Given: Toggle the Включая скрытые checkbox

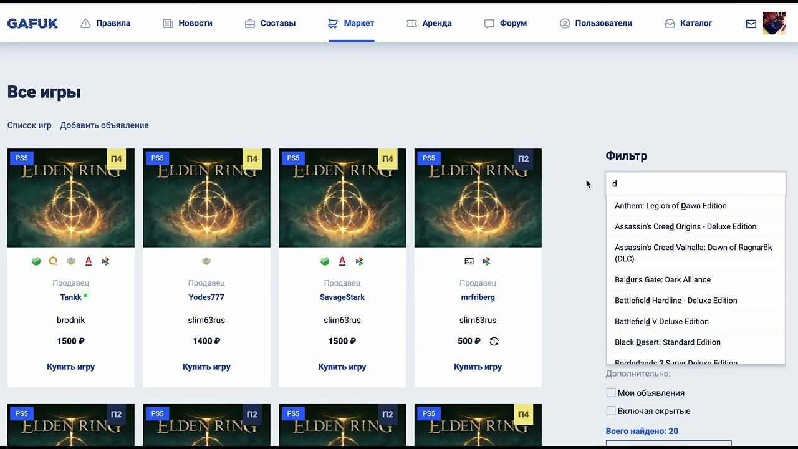Looking at the screenshot, I should [x=611, y=411].
